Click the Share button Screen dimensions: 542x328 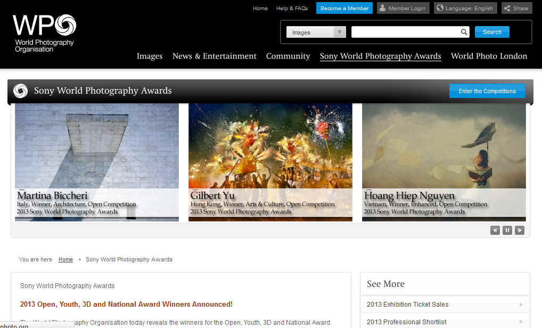click(517, 8)
